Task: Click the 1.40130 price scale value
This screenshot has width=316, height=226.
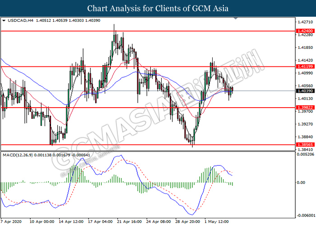Action: click(x=306, y=99)
